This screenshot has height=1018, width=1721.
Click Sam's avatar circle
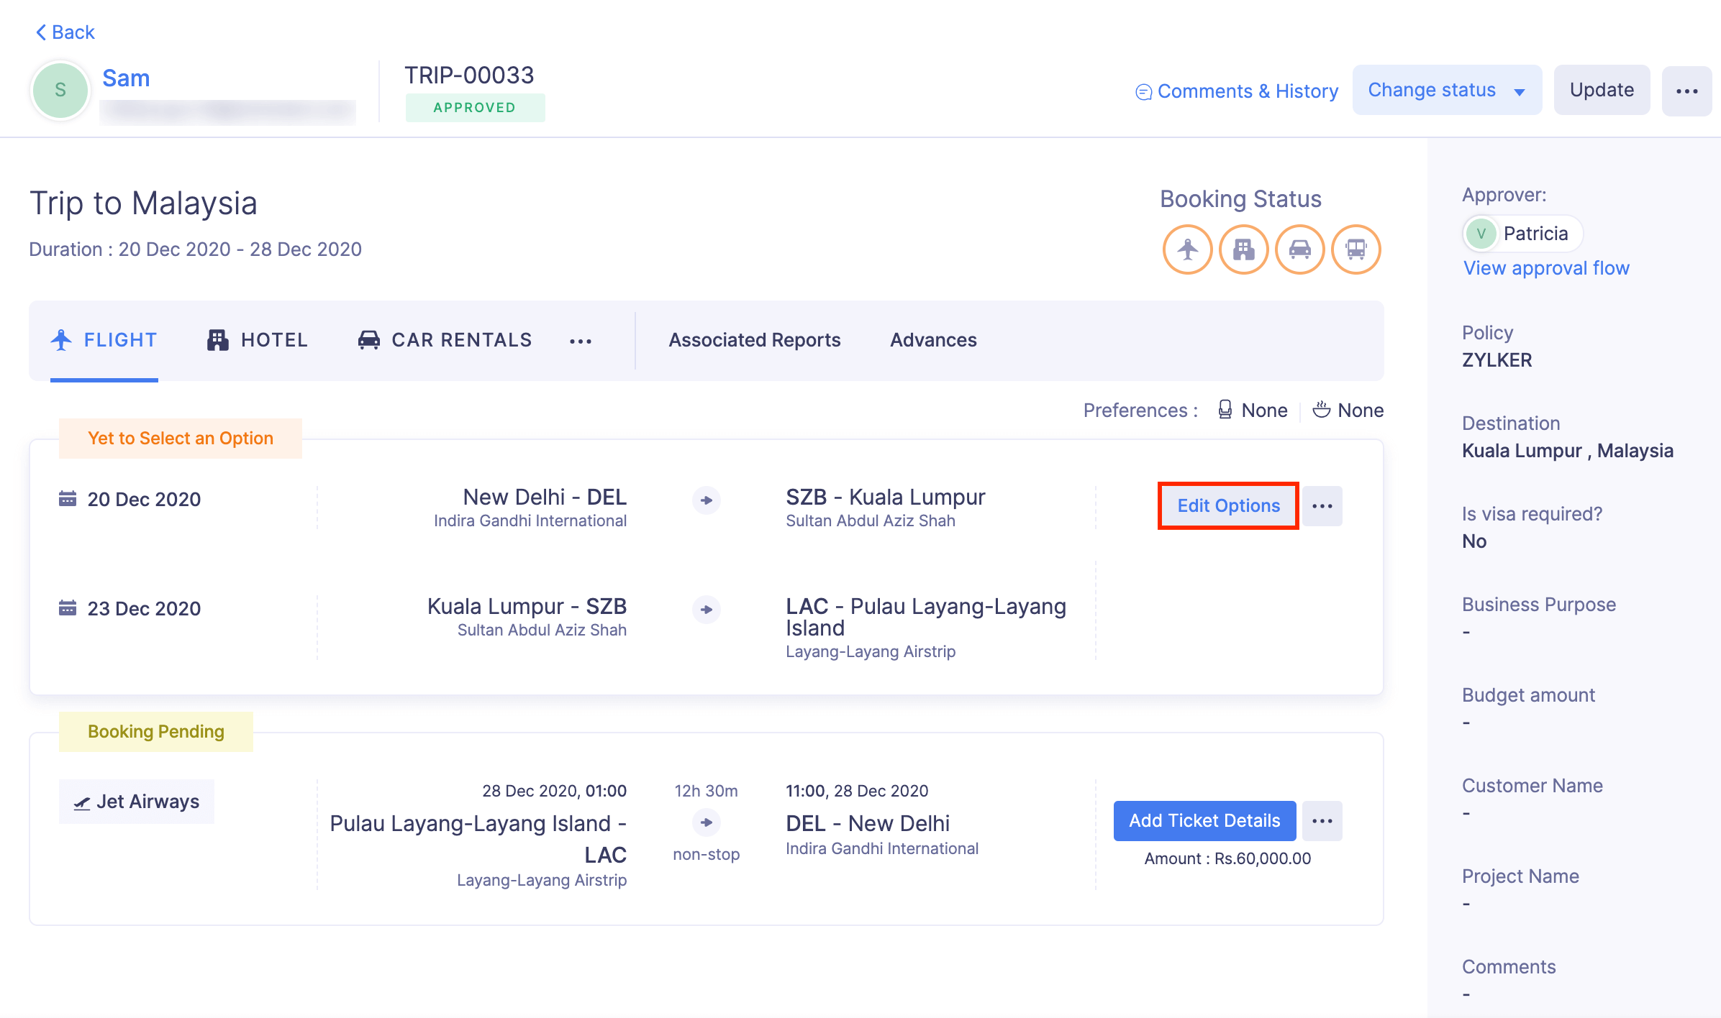click(x=60, y=90)
